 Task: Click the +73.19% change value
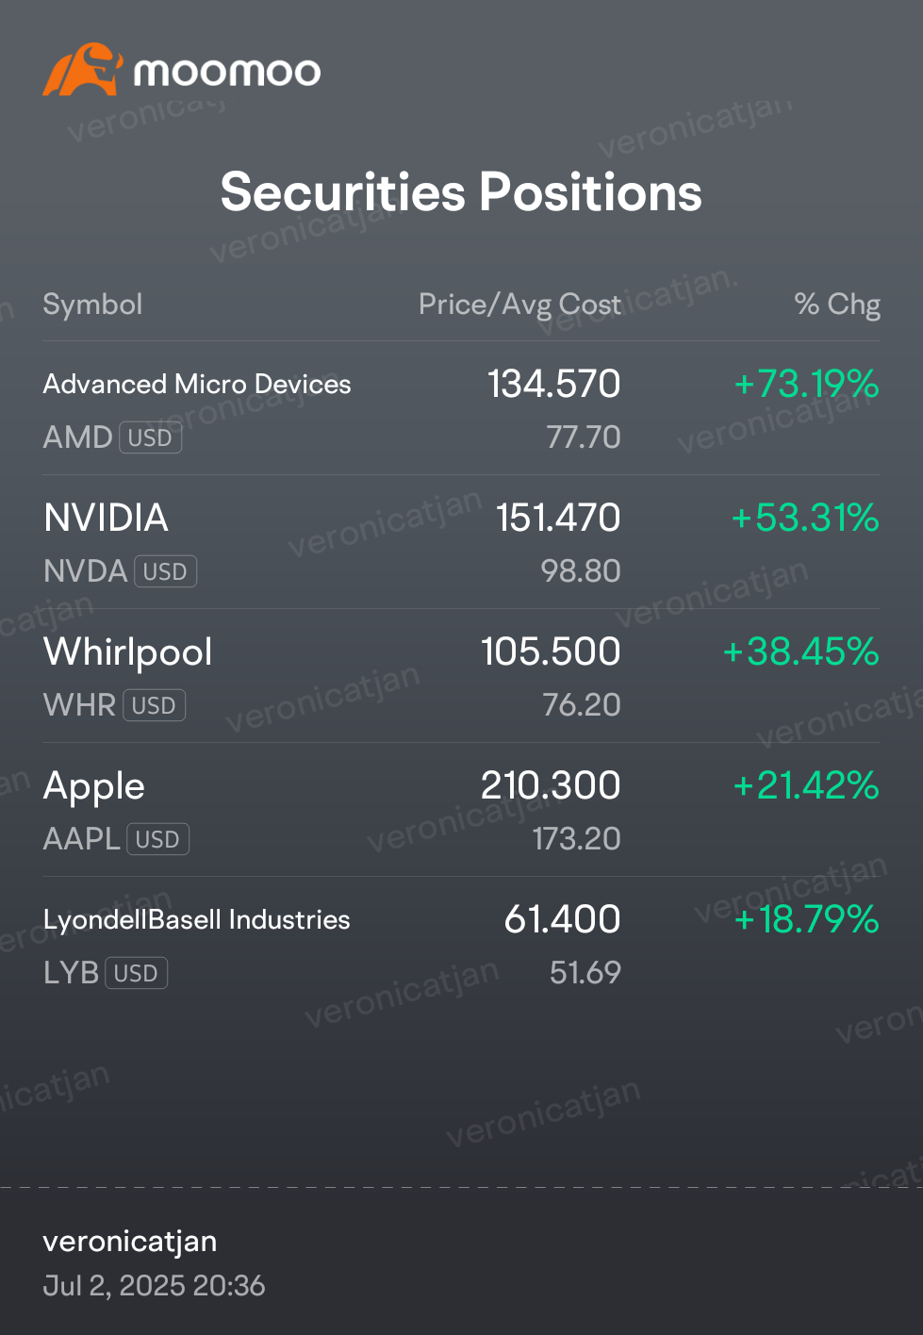coord(806,384)
